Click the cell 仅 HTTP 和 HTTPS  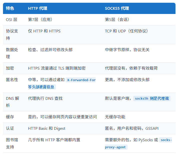click(44, 31)
